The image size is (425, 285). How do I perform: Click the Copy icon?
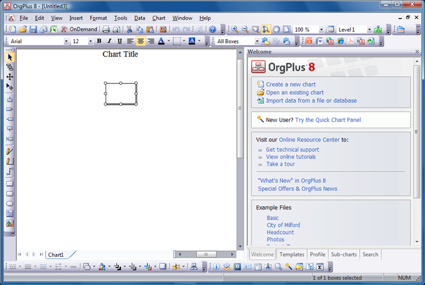pos(140,29)
